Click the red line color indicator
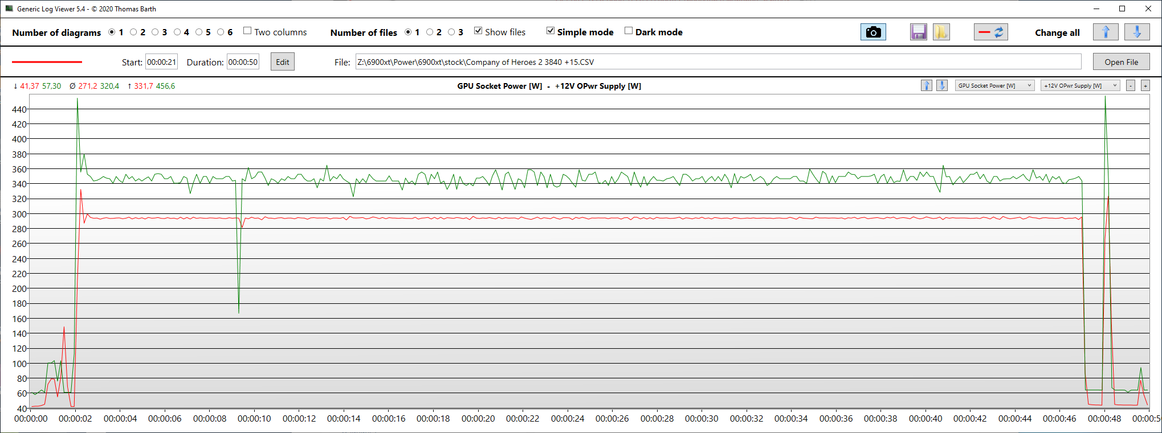The height and width of the screenshot is (433, 1162). click(x=47, y=61)
